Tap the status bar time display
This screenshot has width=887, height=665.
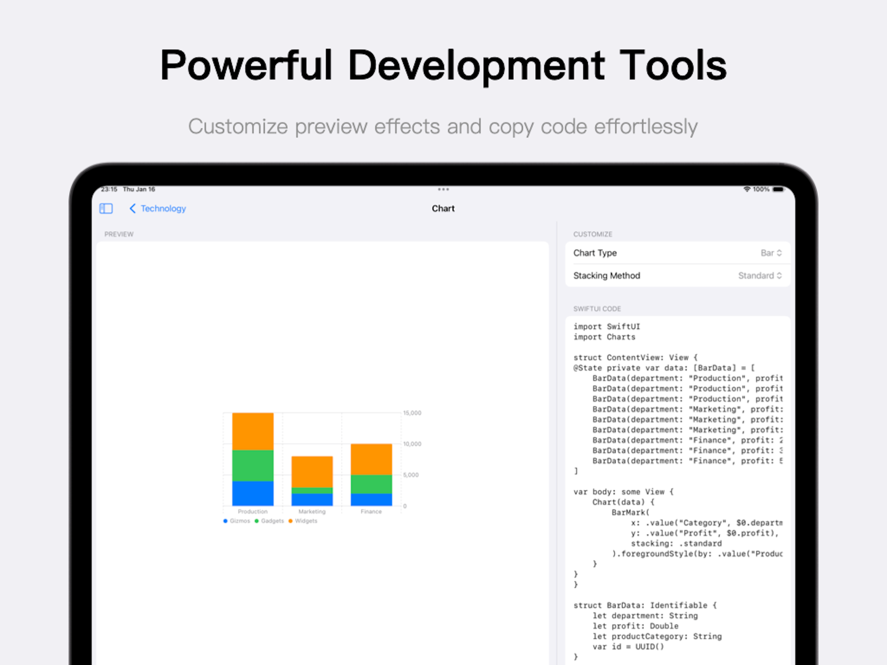click(x=109, y=189)
